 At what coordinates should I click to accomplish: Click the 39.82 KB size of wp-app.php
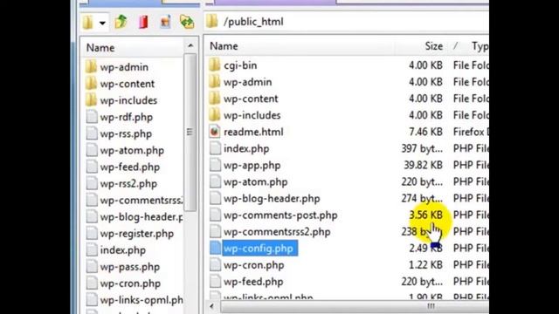(x=423, y=166)
